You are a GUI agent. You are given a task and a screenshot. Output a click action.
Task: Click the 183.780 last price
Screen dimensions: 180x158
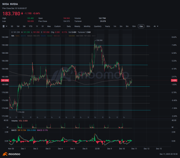click(x=11, y=13)
